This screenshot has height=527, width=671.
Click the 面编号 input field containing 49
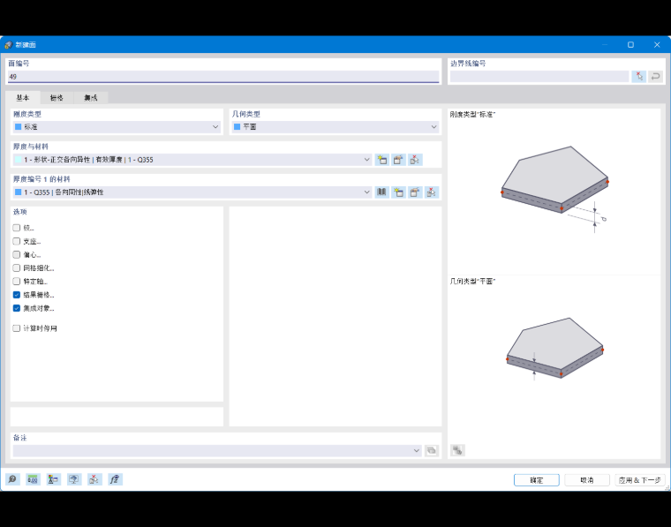click(223, 77)
